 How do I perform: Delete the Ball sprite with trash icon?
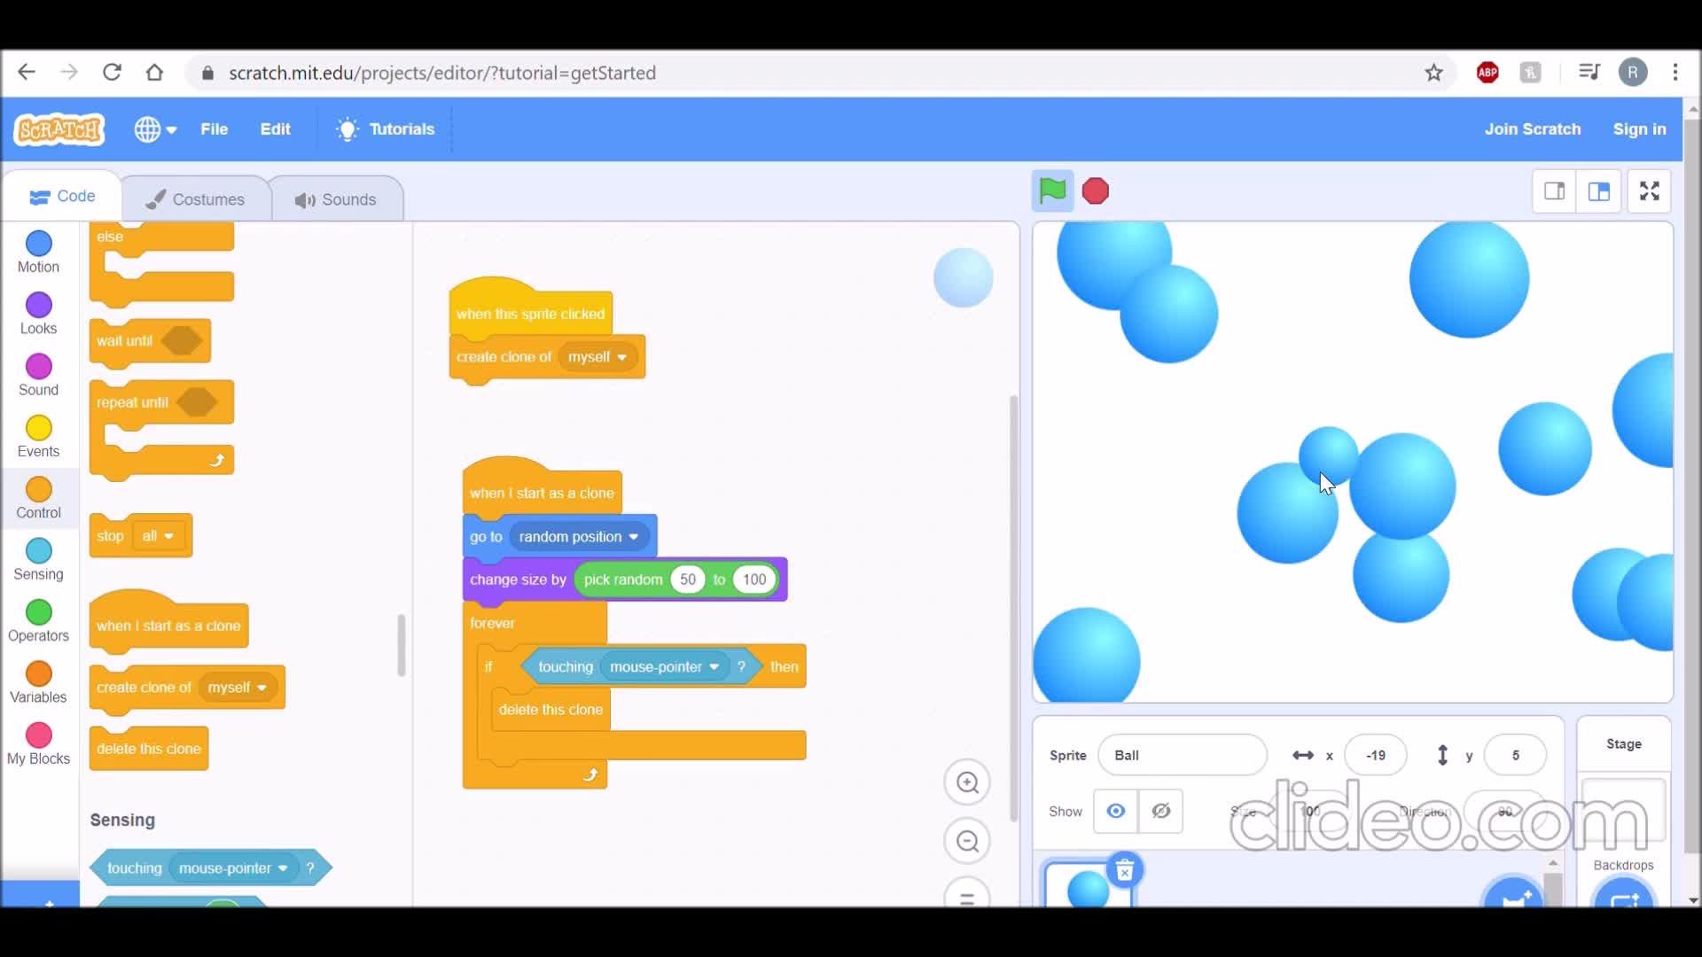1124,871
